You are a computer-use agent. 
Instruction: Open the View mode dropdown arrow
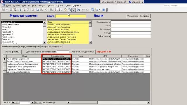(x=7, y=10)
